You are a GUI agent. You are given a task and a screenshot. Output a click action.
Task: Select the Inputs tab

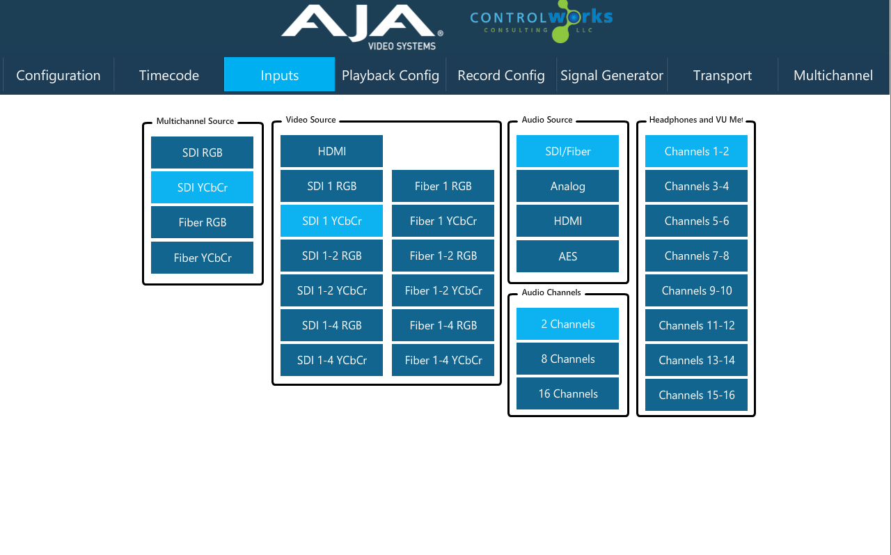[280, 75]
